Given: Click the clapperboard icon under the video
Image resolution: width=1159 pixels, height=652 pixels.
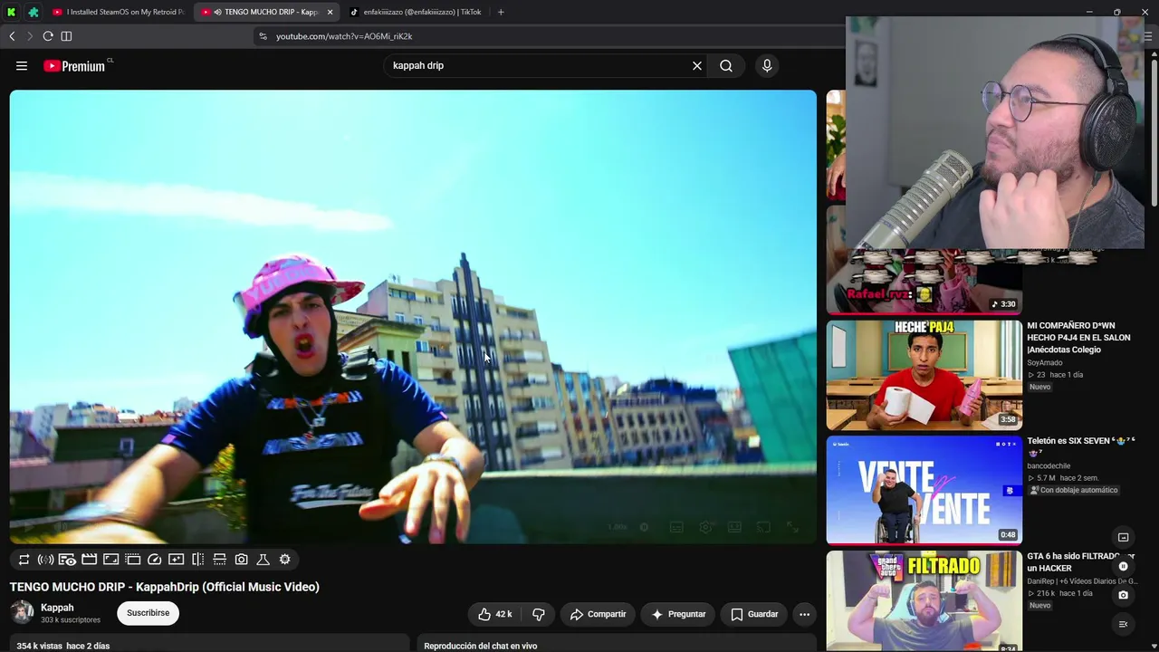Looking at the screenshot, I should click(89, 560).
